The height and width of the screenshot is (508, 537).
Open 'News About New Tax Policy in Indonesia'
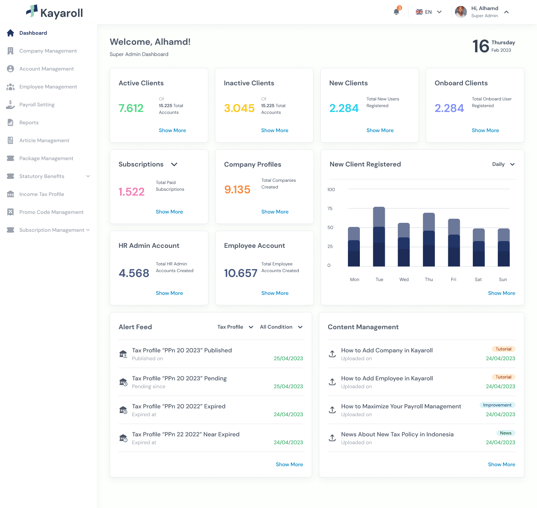tap(397, 434)
